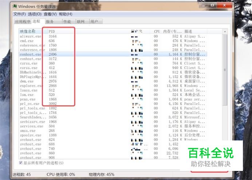Select the cmd.exe process row
Image resolution: width=252 pixels, height=180 pixels.
(x=113, y=41)
